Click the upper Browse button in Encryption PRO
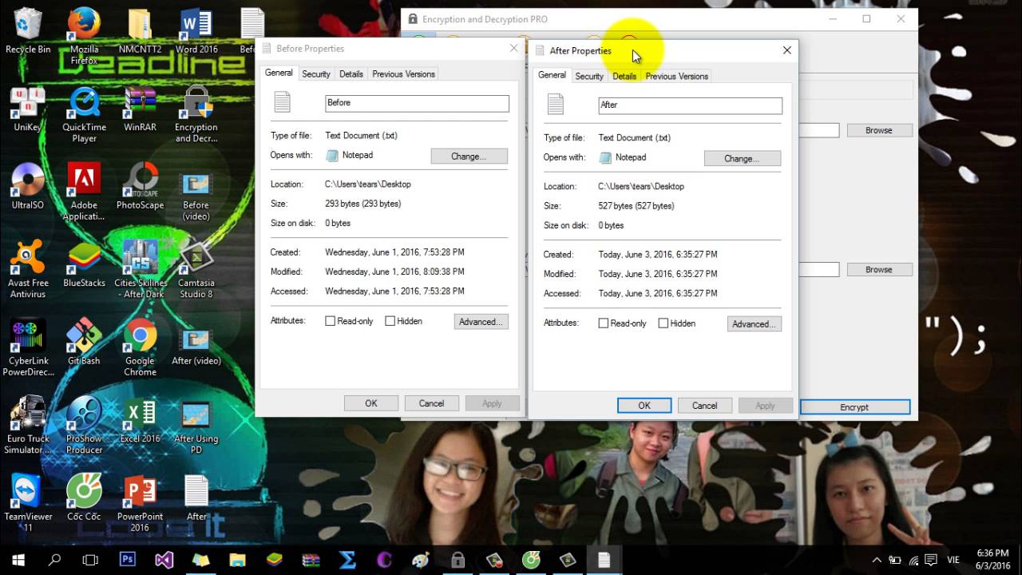 coord(879,130)
